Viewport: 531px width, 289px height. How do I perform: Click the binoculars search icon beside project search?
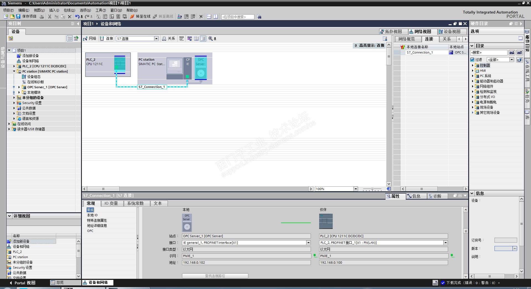(x=259, y=17)
